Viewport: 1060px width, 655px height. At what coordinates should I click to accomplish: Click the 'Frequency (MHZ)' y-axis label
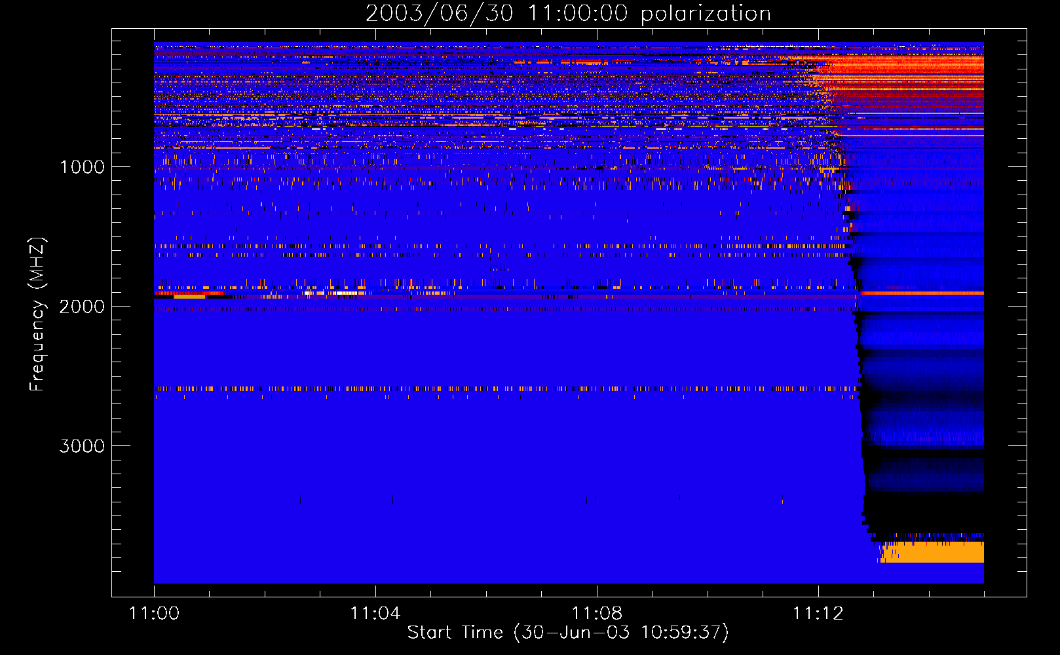(38, 314)
